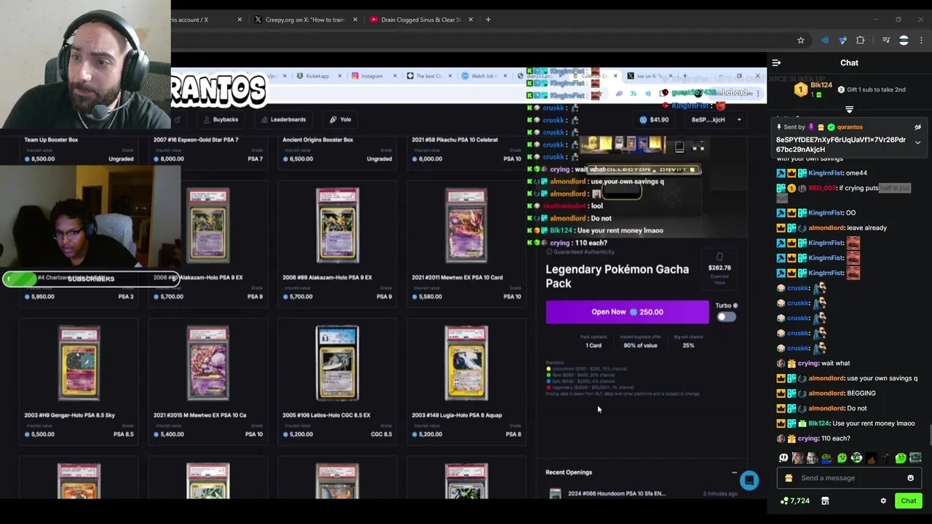The height and width of the screenshot is (524, 932).
Task: Click the Send a message field
Action: click(x=849, y=478)
